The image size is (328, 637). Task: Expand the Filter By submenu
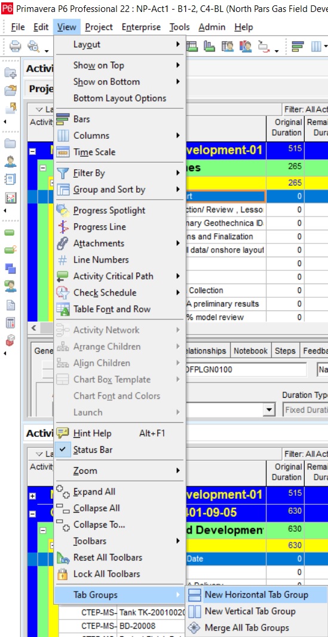click(x=120, y=173)
